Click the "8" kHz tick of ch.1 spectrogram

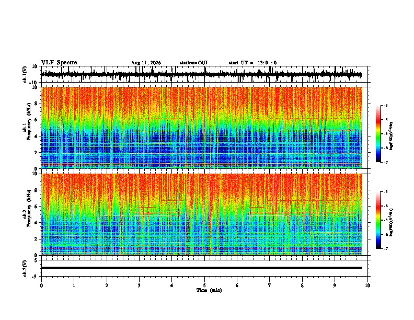coord(36,104)
